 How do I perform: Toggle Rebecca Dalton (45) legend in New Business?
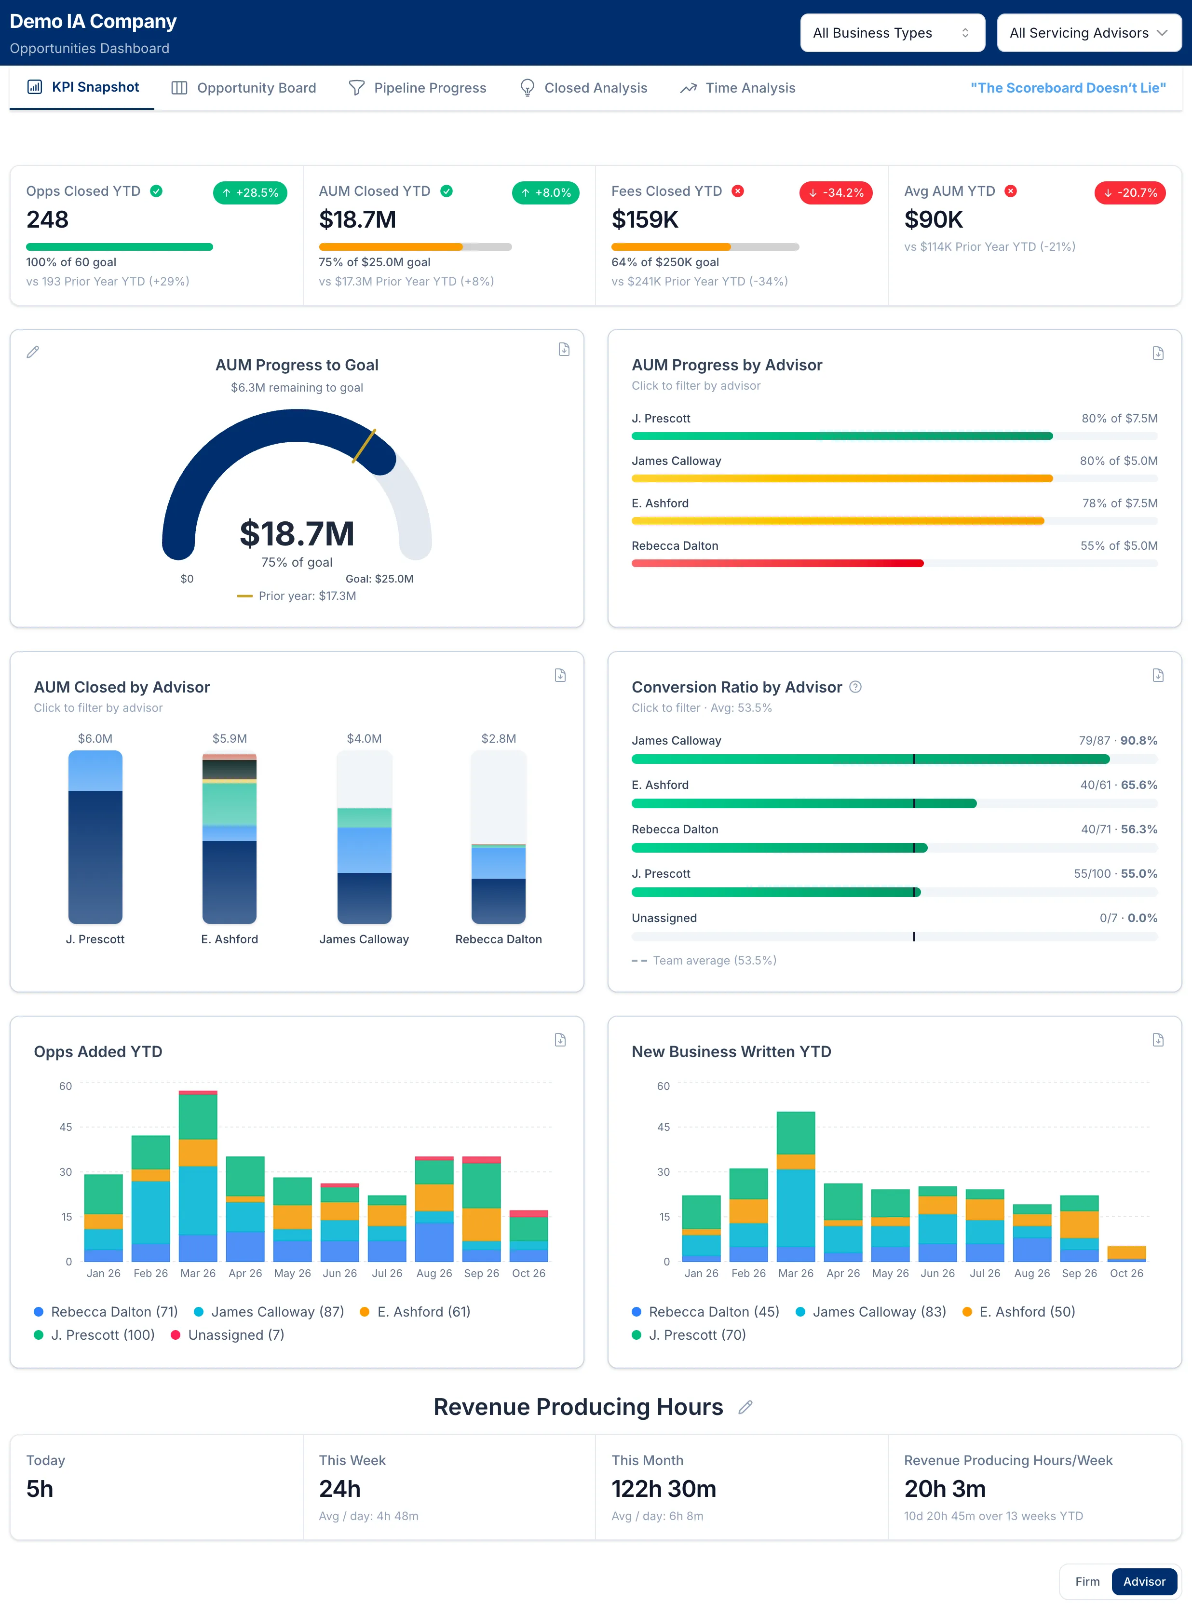(705, 1312)
